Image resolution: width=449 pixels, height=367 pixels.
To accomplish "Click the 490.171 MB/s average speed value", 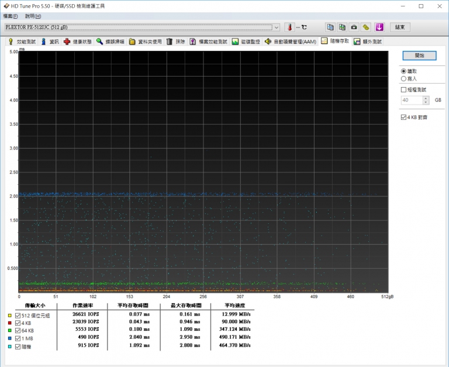I will [x=235, y=337].
